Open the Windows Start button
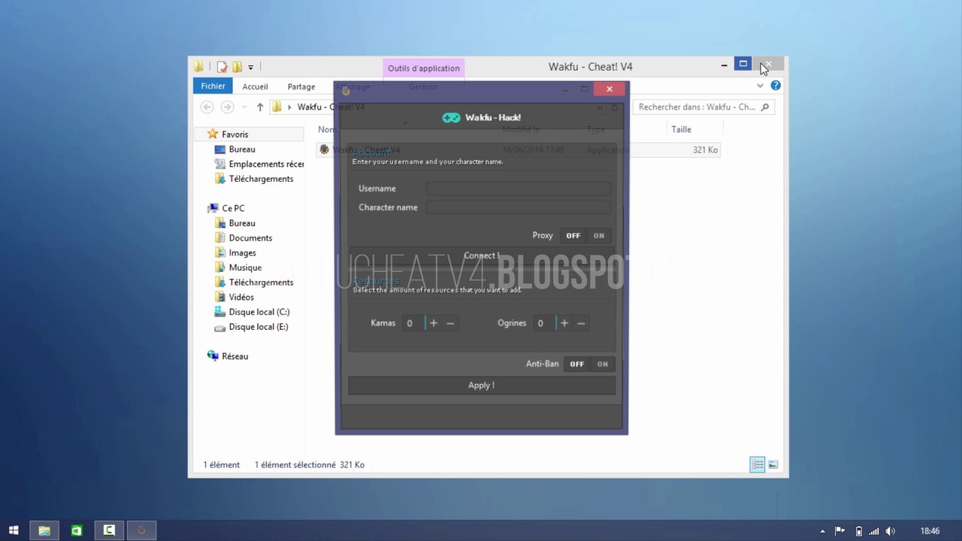Screen dimensions: 962x541 coord(14,530)
